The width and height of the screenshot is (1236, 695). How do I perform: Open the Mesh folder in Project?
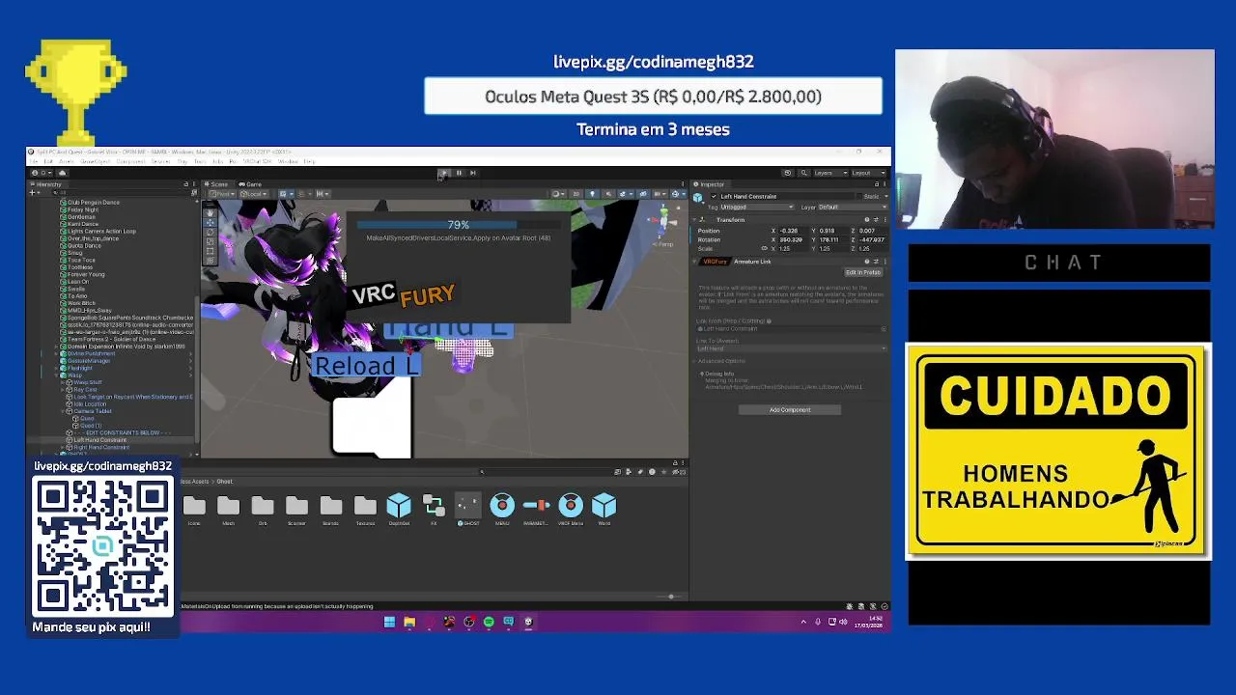[x=228, y=509]
